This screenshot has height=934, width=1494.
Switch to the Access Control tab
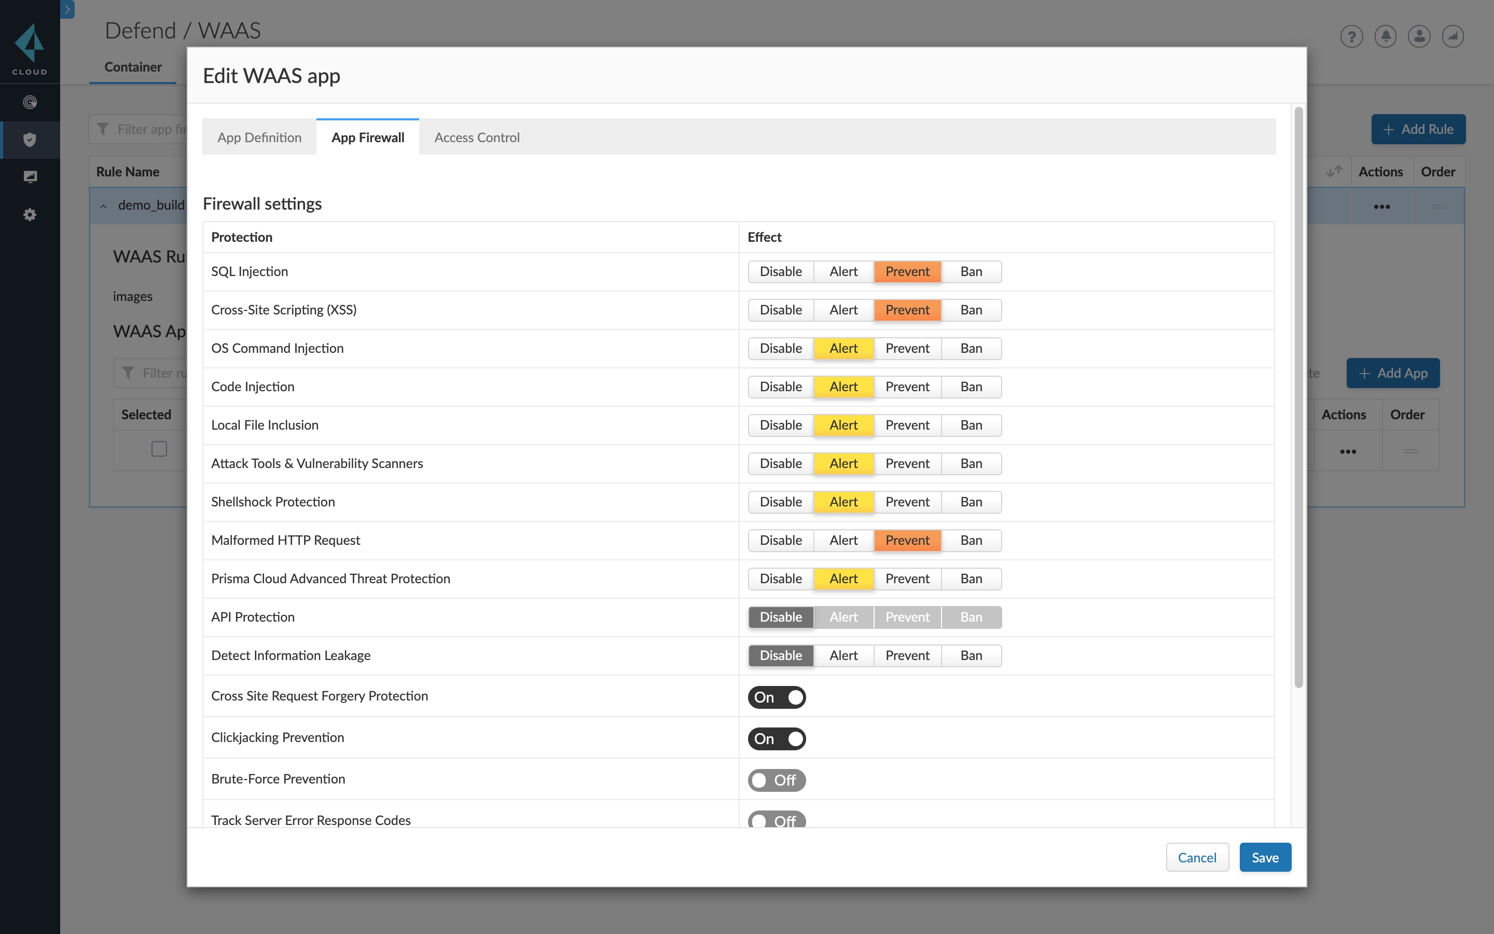(477, 137)
